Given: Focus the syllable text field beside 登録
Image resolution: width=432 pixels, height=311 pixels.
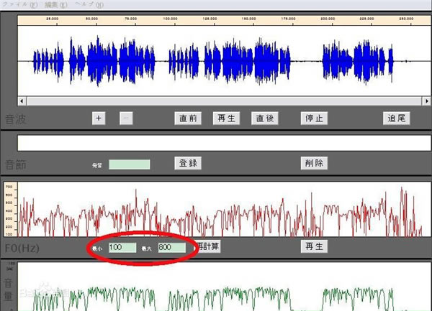Looking at the screenshot, I should pos(129,164).
